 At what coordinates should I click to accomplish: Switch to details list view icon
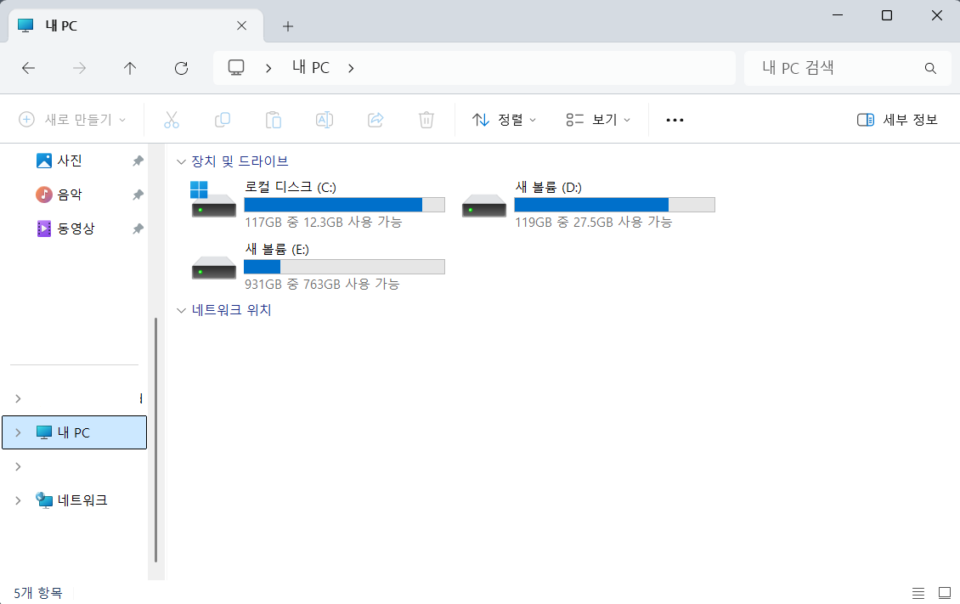tap(918, 592)
